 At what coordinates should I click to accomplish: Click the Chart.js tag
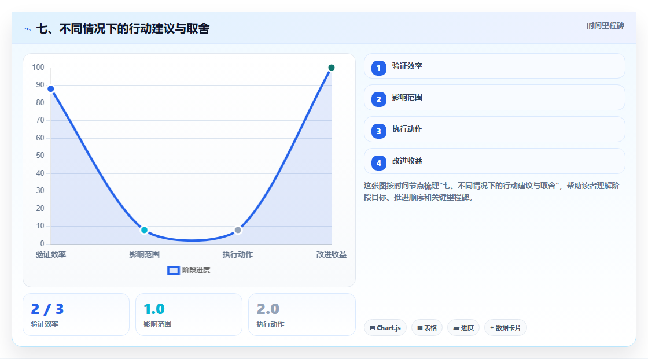click(x=385, y=328)
